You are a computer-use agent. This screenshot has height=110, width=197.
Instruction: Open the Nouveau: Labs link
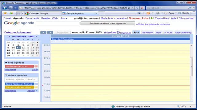coord(139,18)
